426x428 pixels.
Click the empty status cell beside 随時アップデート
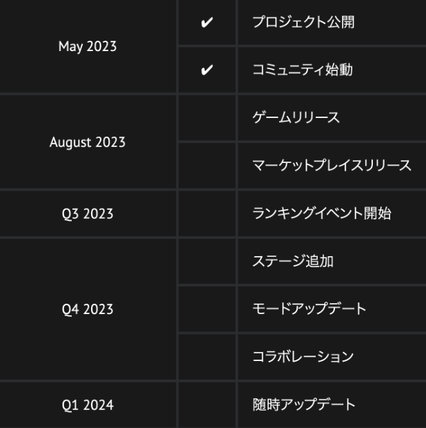206,405
